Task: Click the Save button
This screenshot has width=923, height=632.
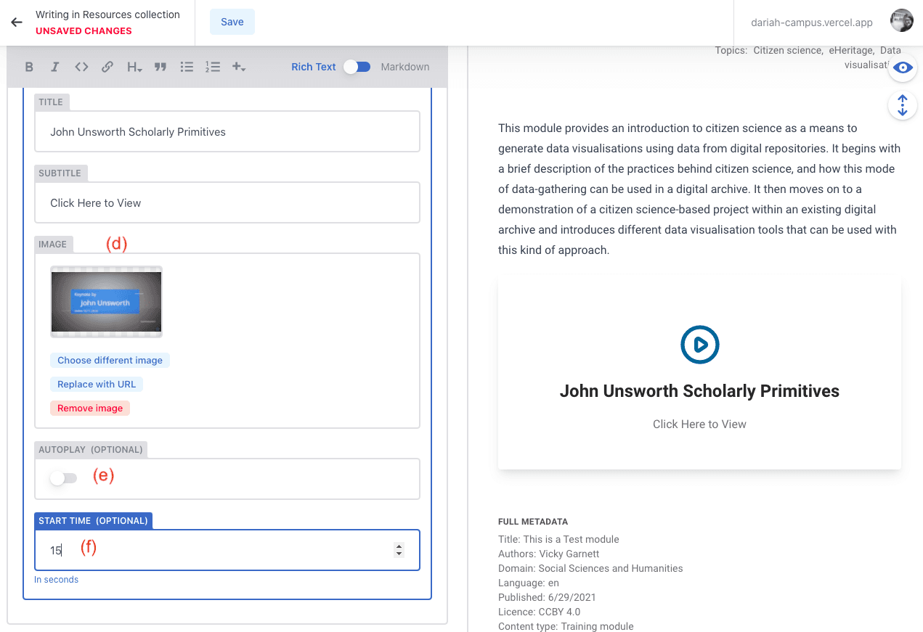Action: pos(232,22)
